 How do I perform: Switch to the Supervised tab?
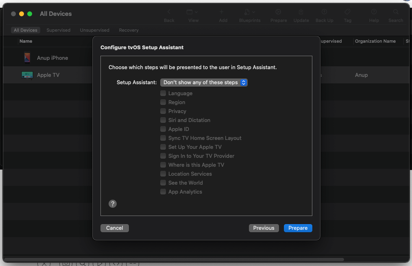click(x=58, y=30)
